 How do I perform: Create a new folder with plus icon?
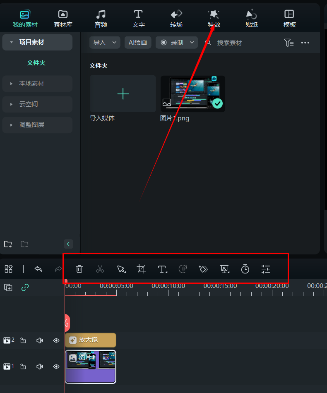pyautogui.click(x=8, y=244)
